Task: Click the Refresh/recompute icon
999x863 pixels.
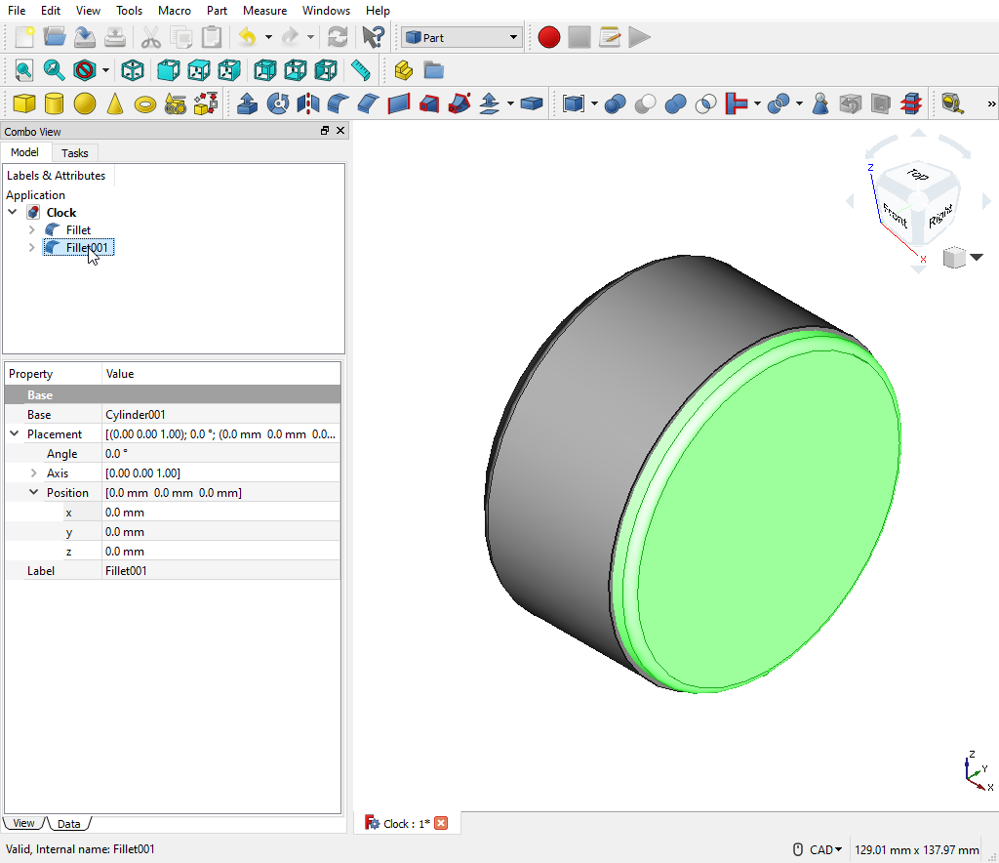Action: coord(338,37)
